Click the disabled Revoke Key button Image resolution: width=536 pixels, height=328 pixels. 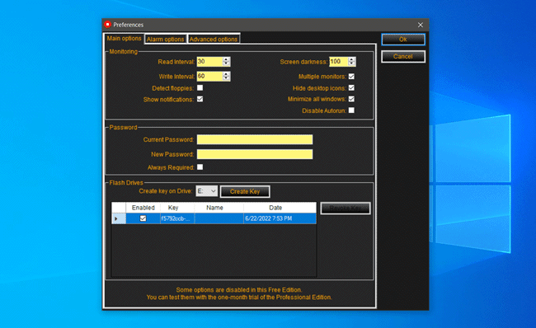[346, 208]
